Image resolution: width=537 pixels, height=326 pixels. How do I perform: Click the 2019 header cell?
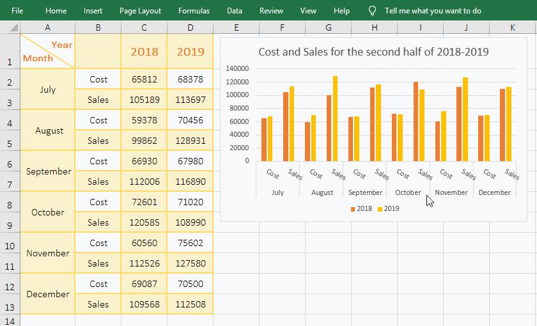pos(190,52)
